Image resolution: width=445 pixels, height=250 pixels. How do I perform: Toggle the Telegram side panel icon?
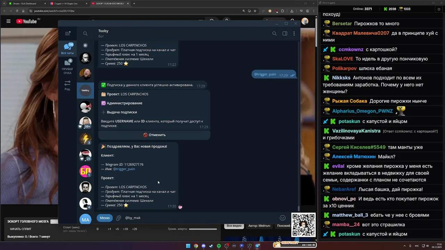click(285, 33)
